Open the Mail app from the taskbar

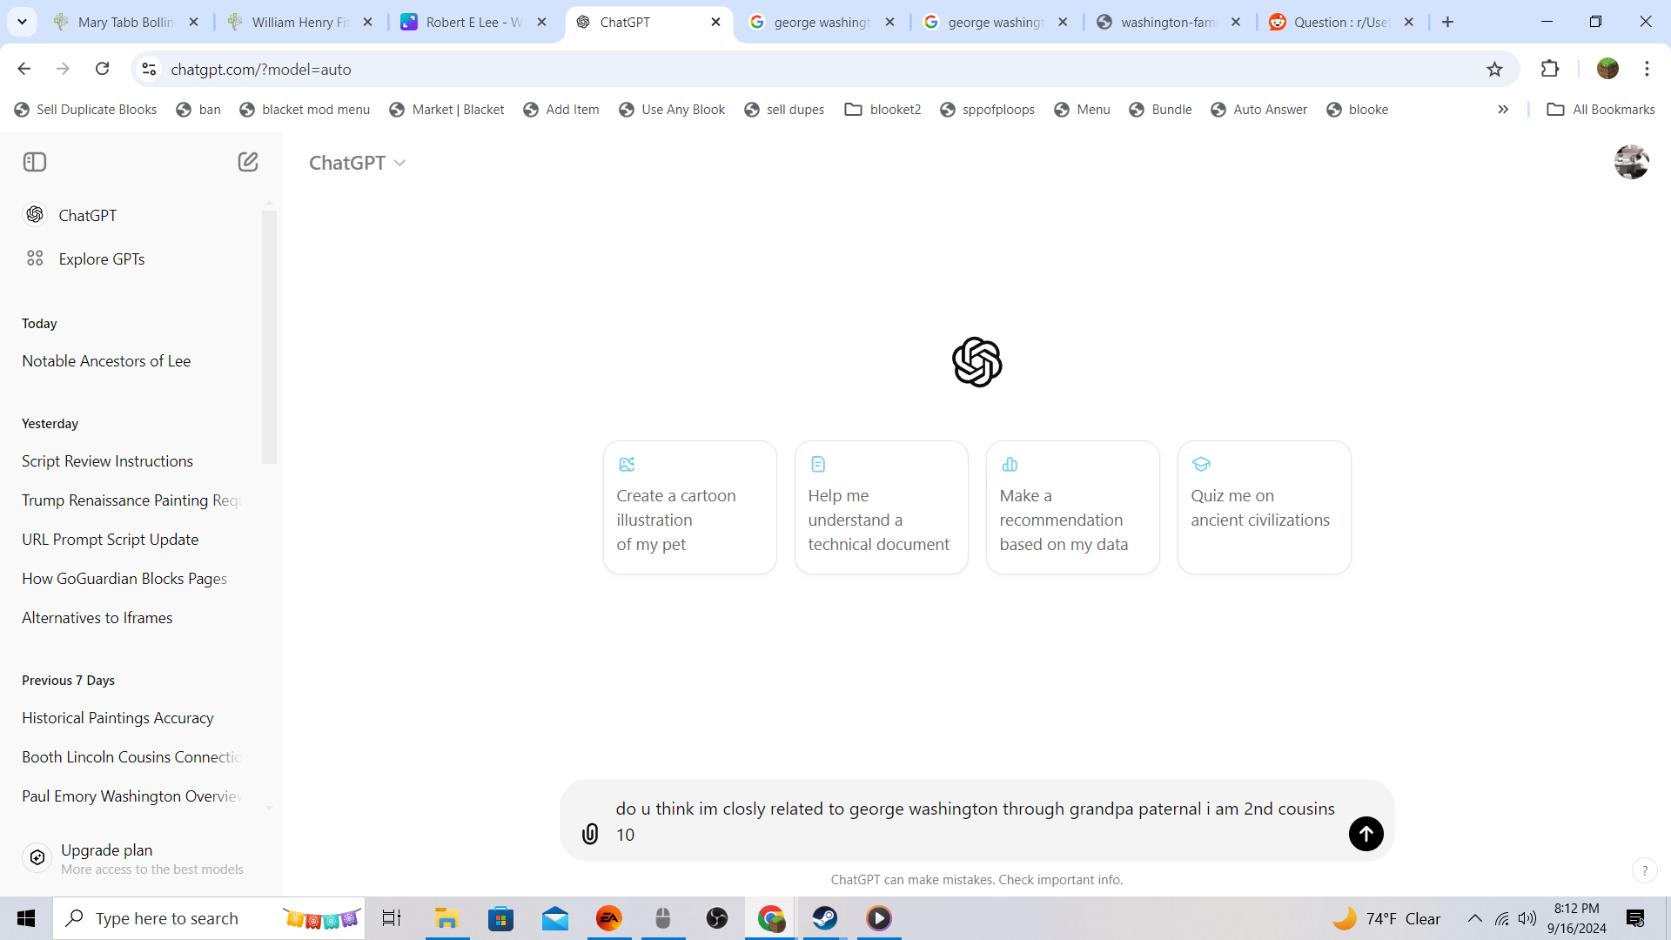pyautogui.click(x=555, y=918)
